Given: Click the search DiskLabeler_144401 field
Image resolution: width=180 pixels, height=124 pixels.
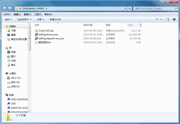Looking at the screenshot, I should click(x=155, y=9).
